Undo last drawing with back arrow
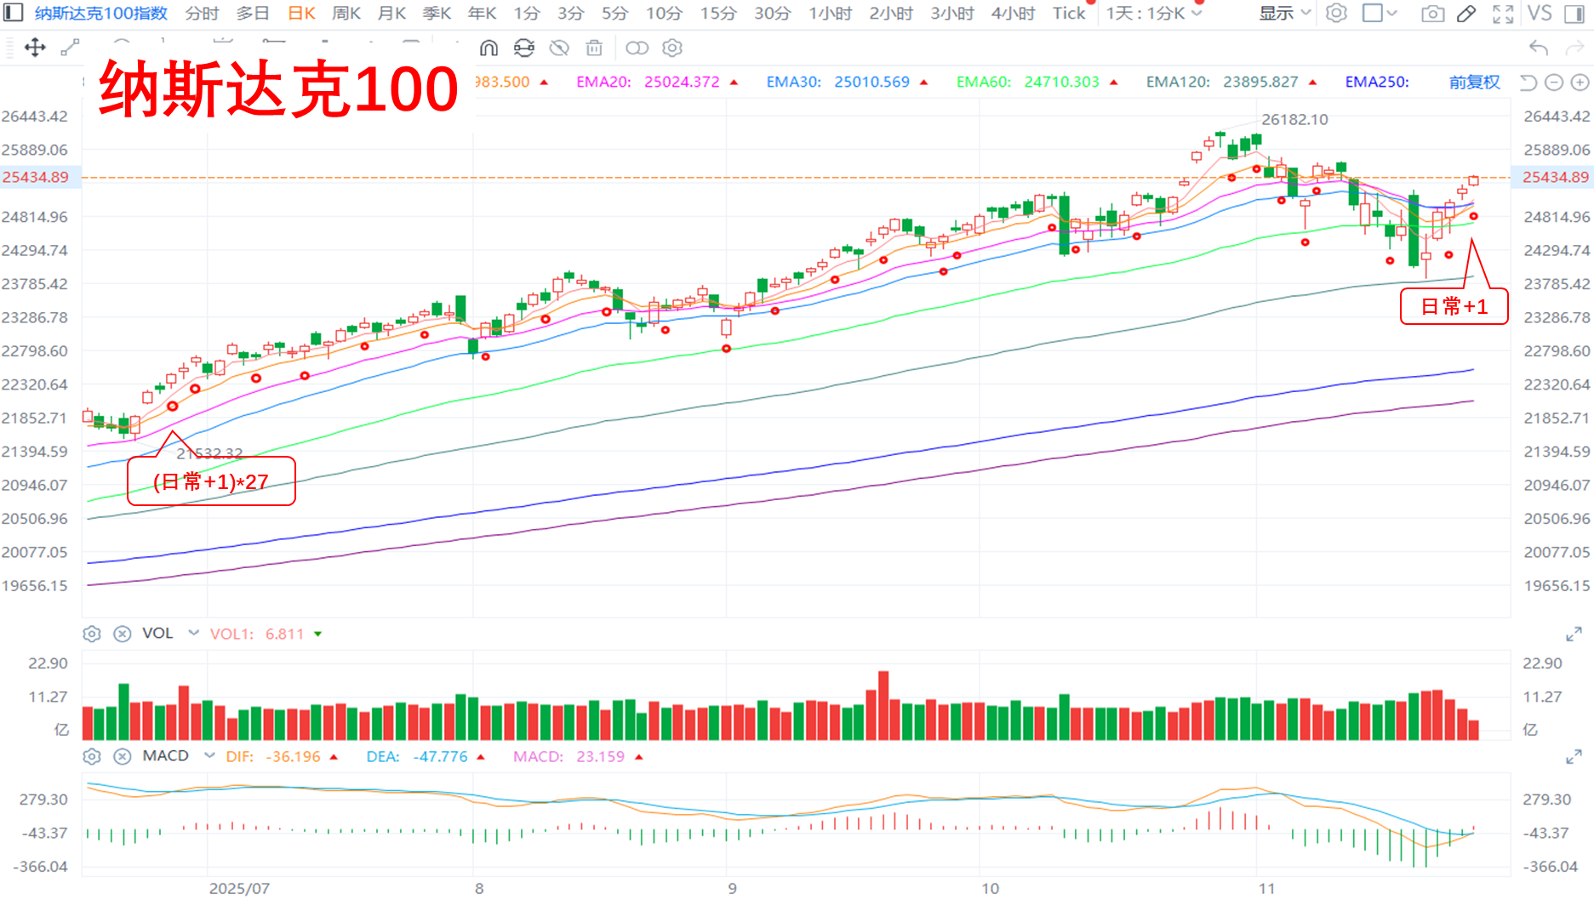 pyautogui.click(x=1538, y=48)
